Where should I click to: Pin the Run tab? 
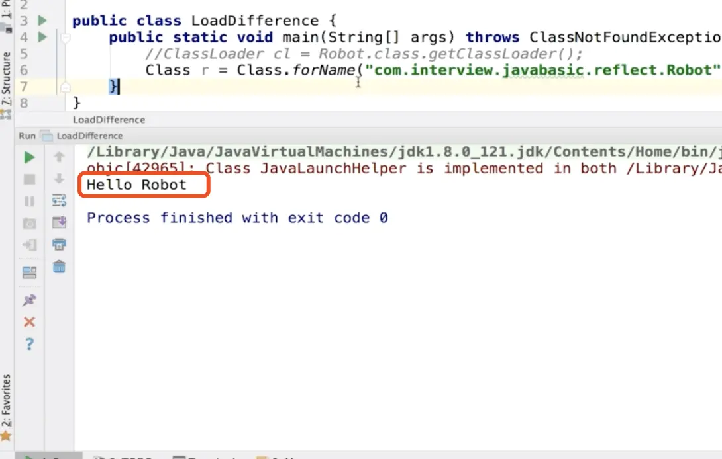coord(29,300)
